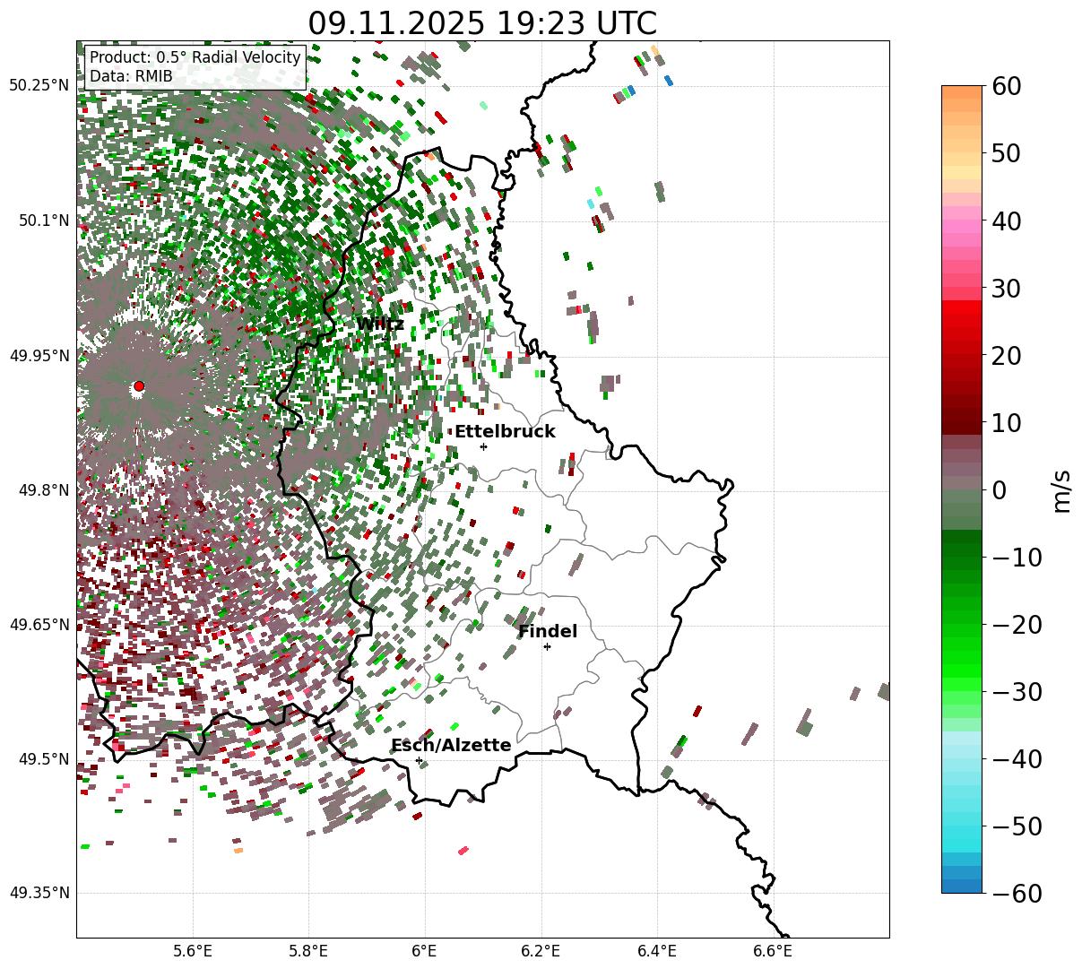Viewport: 1082px width, 969px height.
Task: Click the 20 colorbar tick label
Action: pos(1006,355)
